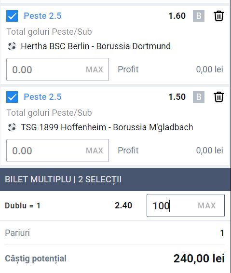Uncheck the Hoffenheim Peste 2.5 checkbox
231x273 pixels.
point(12,97)
